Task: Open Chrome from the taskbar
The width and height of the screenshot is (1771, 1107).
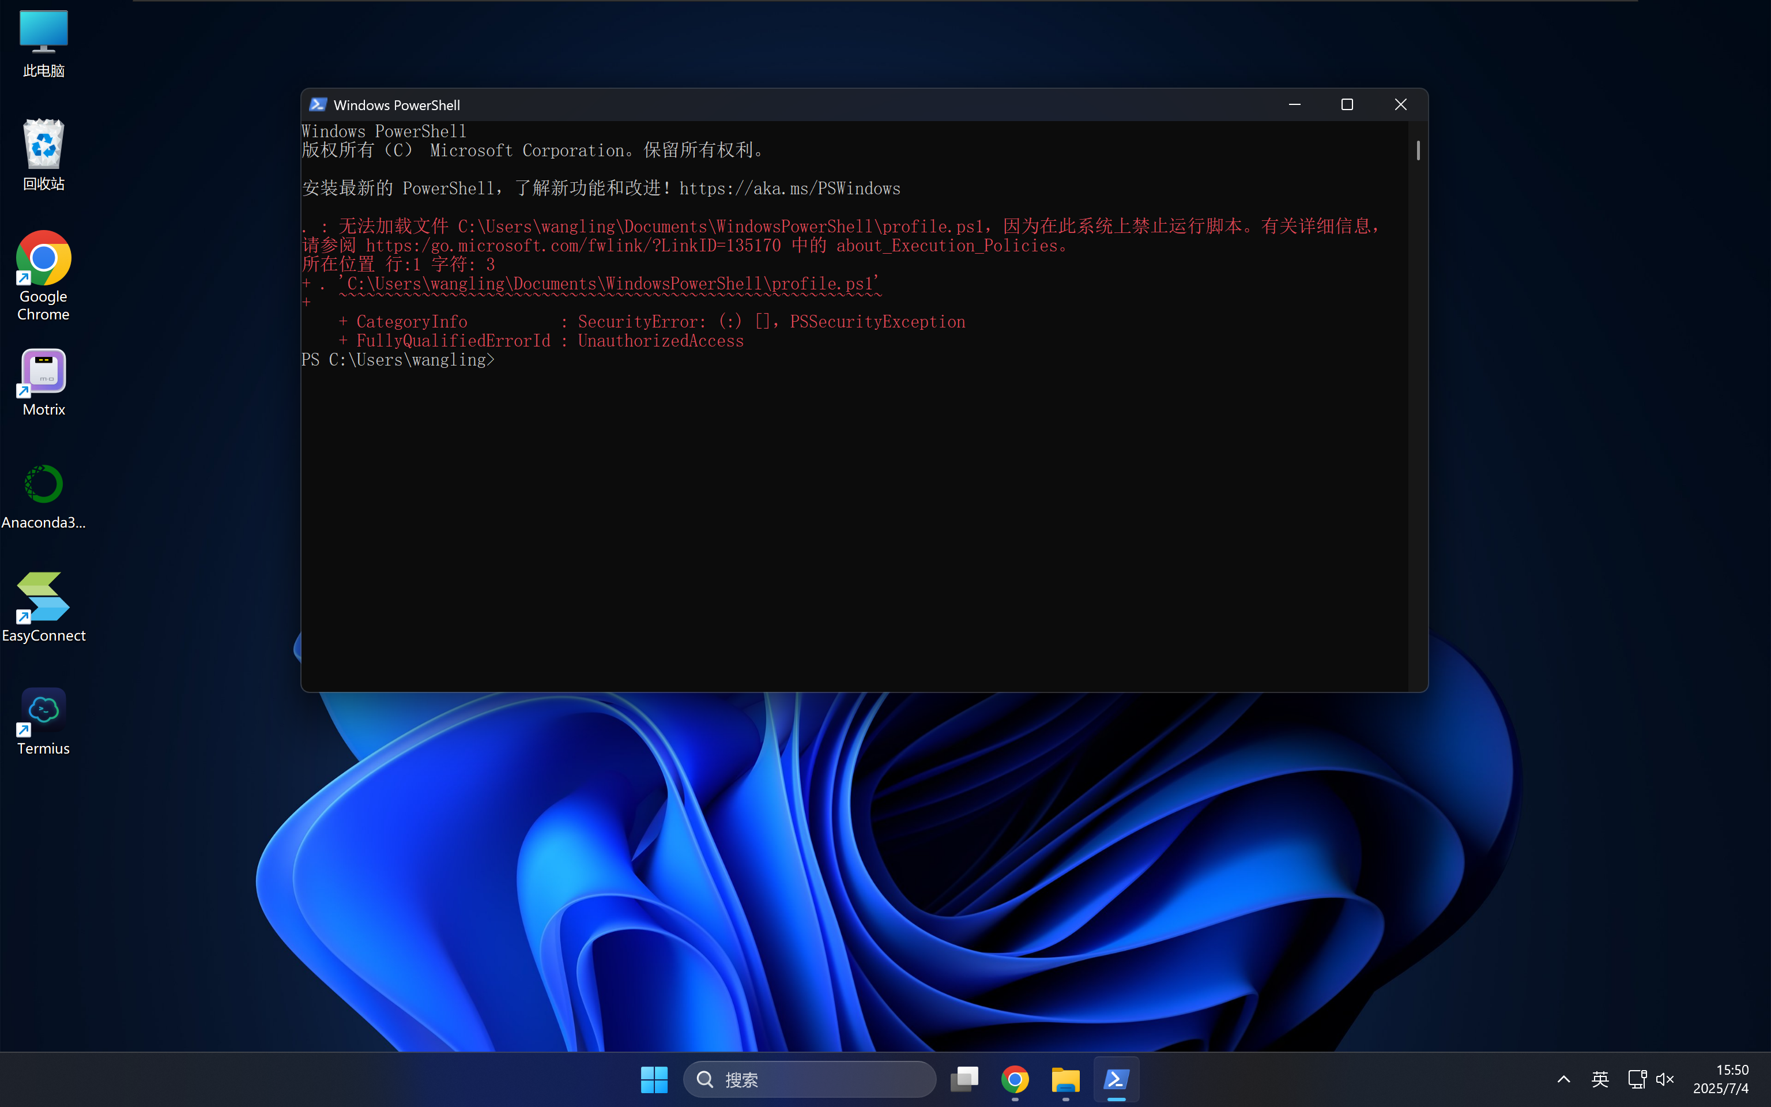Action: [x=1015, y=1079]
